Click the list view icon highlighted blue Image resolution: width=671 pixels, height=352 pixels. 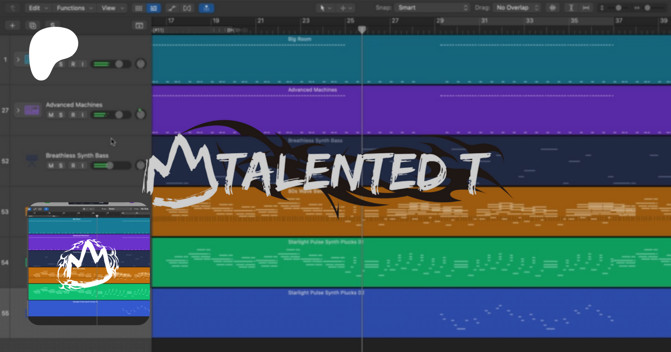click(x=153, y=8)
